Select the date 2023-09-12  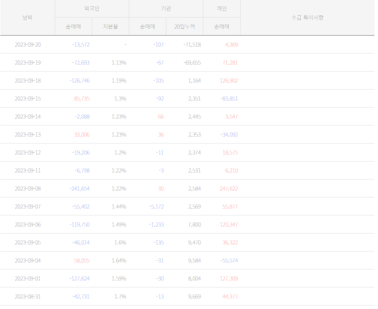[28, 153]
